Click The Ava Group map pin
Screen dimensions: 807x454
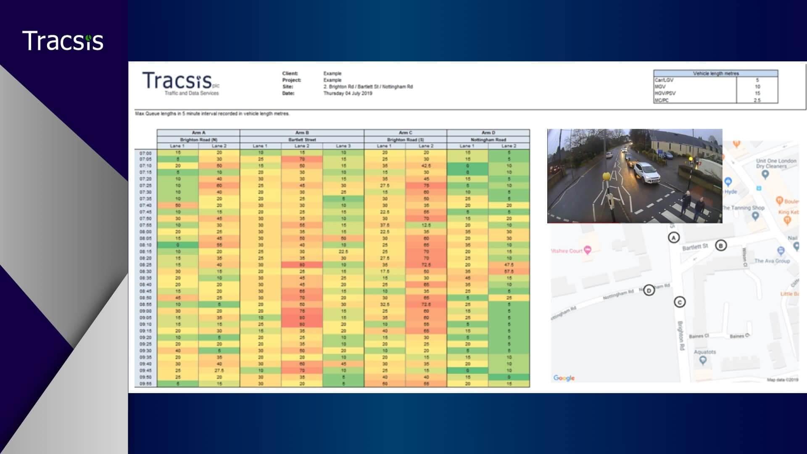tap(781, 251)
